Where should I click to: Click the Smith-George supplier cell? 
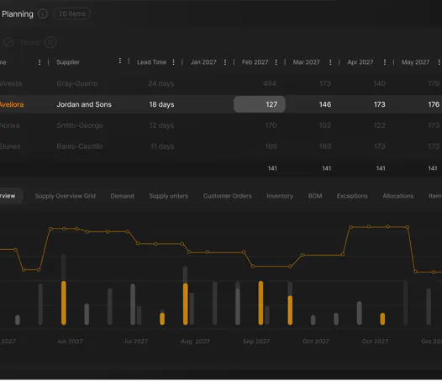click(80, 125)
